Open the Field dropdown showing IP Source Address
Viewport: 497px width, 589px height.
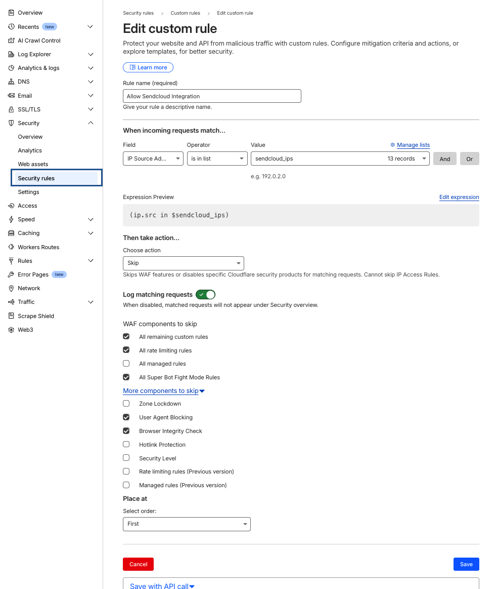pos(153,159)
